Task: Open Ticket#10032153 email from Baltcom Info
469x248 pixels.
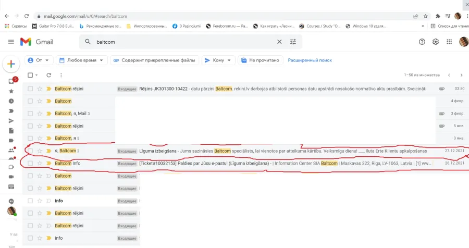Action: (x=247, y=164)
